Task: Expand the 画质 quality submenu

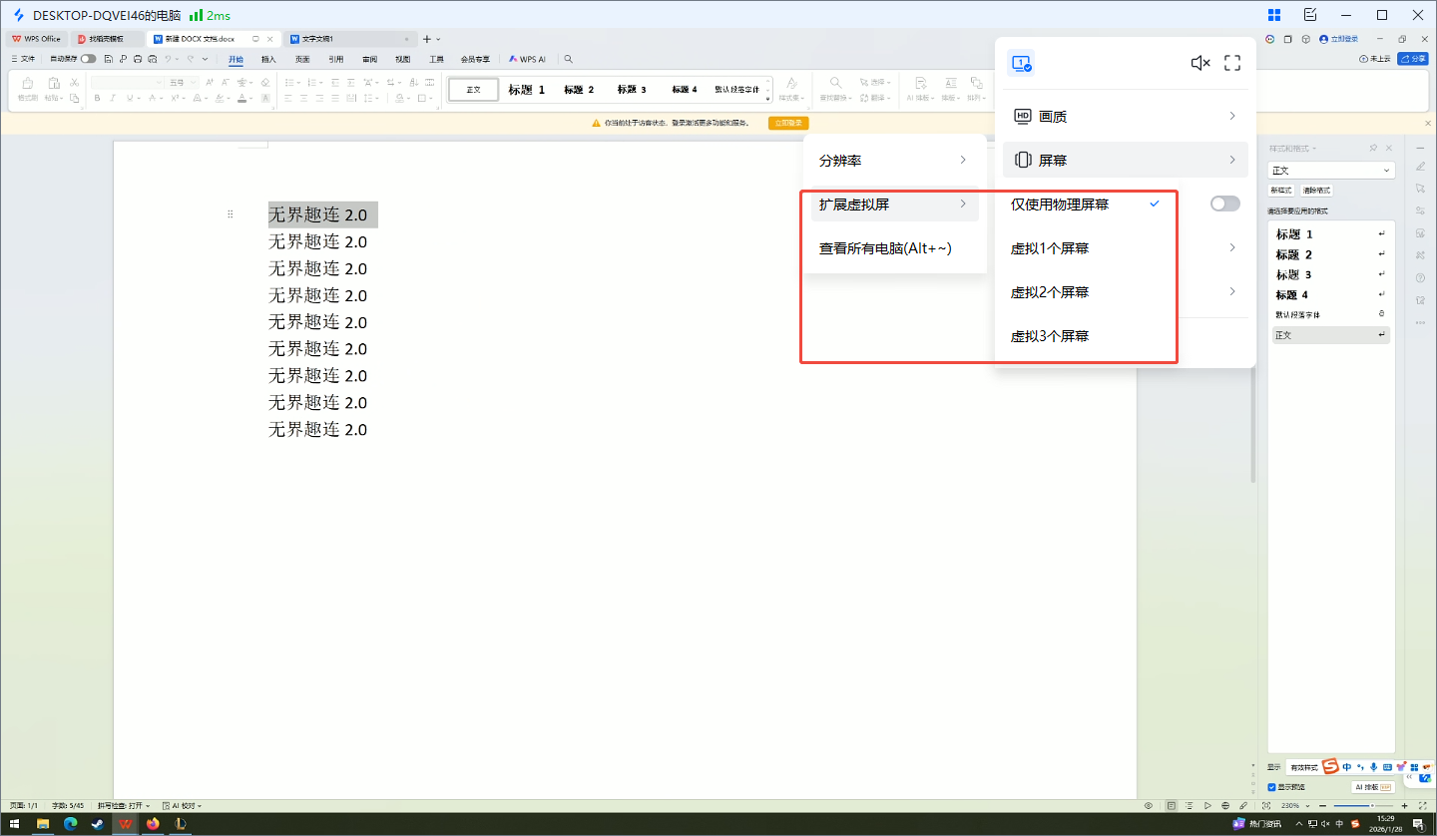Action: pos(1125,117)
